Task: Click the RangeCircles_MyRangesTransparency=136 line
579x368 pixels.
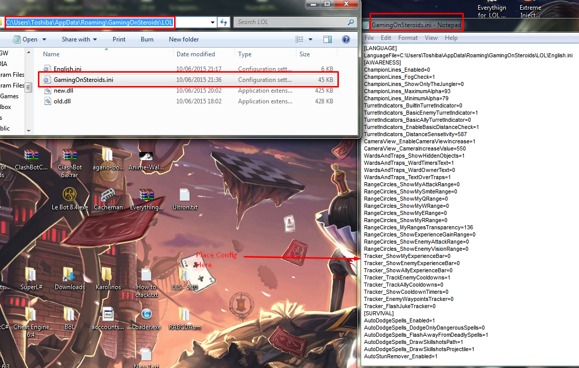Action: pos(418,227)
